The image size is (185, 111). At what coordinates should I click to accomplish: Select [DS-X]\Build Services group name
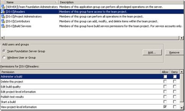click(18, 26)
